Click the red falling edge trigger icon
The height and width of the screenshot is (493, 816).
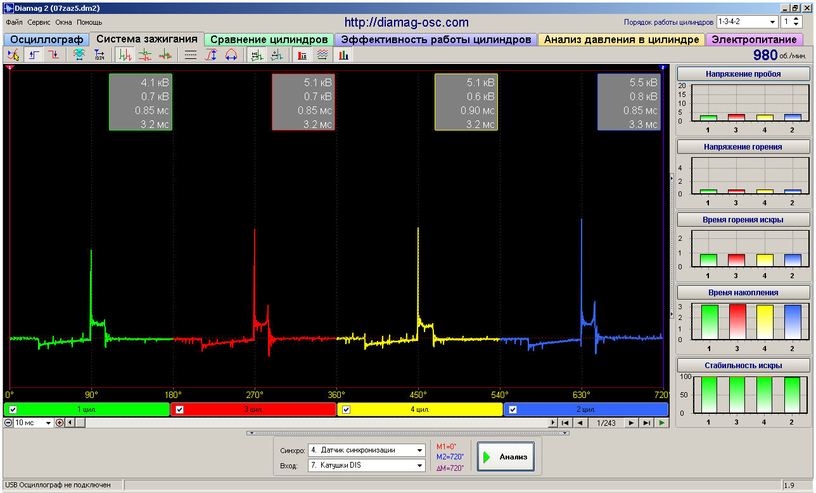54,55
